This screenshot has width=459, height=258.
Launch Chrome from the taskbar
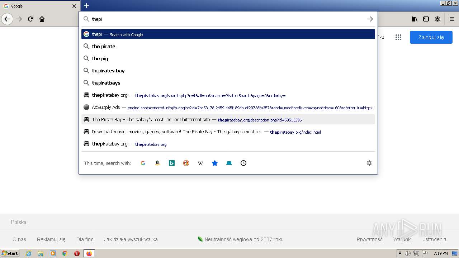(65, 253)
